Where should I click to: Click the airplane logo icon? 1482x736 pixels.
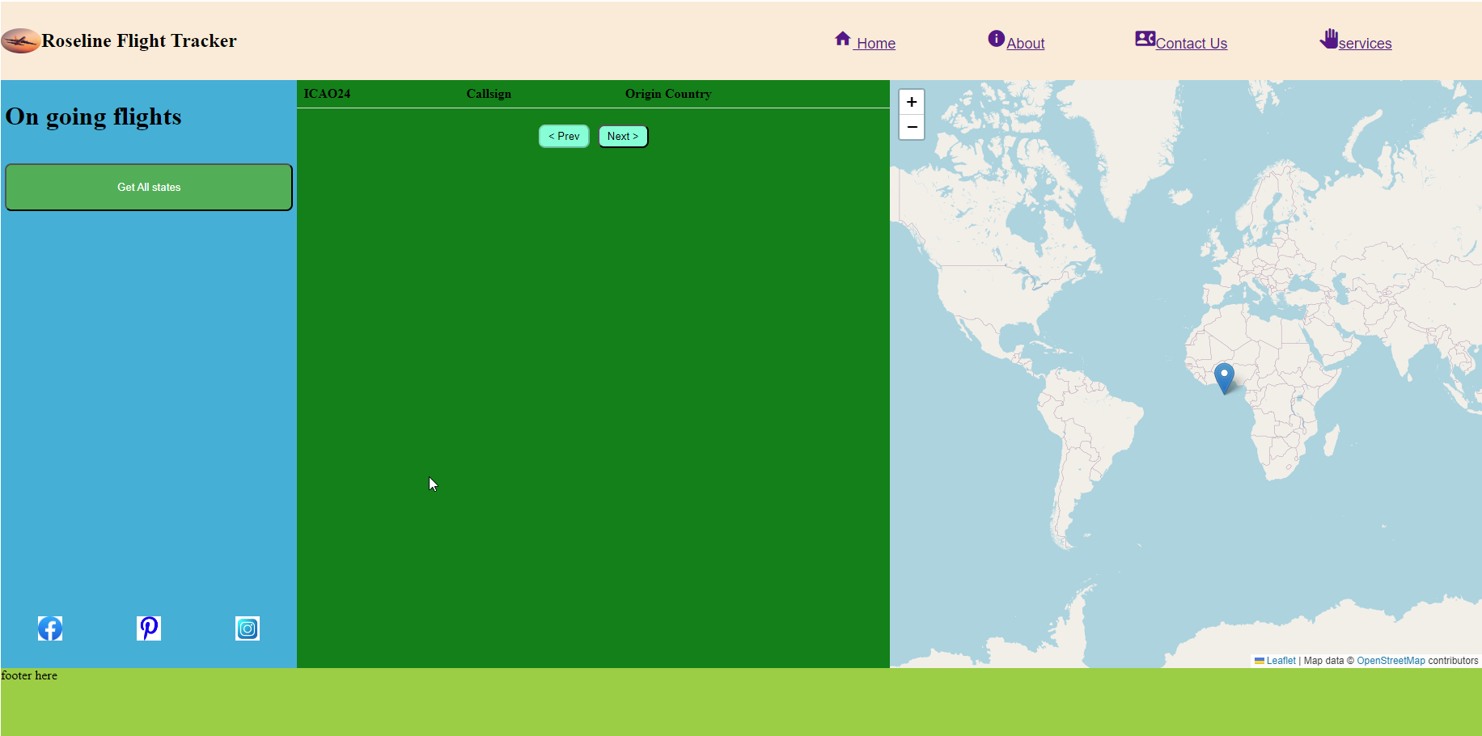pos(20,40)
